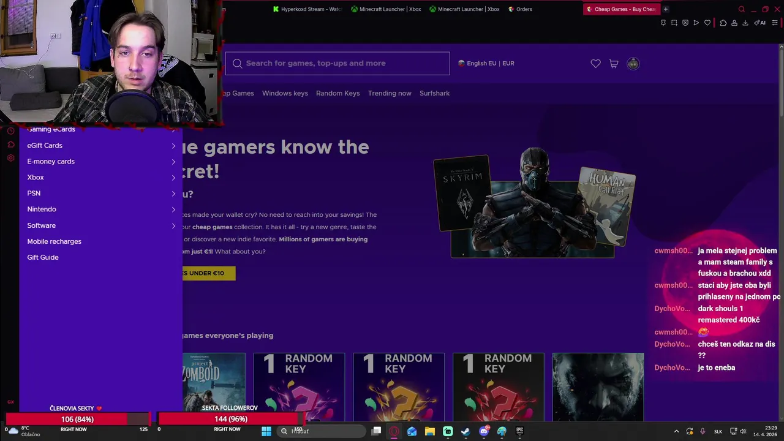Viewport: 784px width, 441px height.
Task: Open the browser profile account icon
Action: [x=734, y=23]
